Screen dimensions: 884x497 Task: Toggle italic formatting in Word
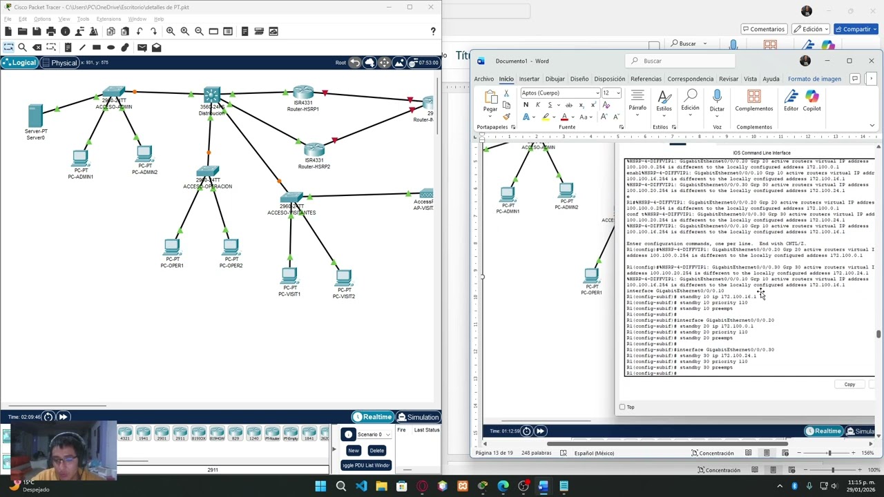click(x=538, y=105)
